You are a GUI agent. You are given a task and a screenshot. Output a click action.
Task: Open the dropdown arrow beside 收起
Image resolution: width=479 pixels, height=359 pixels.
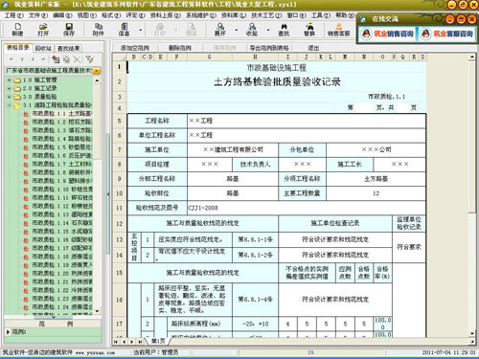[268, 30]
